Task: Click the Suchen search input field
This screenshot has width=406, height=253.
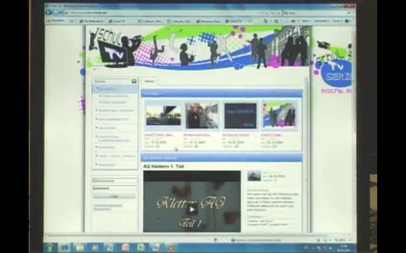Action: [x=112, y=82]
